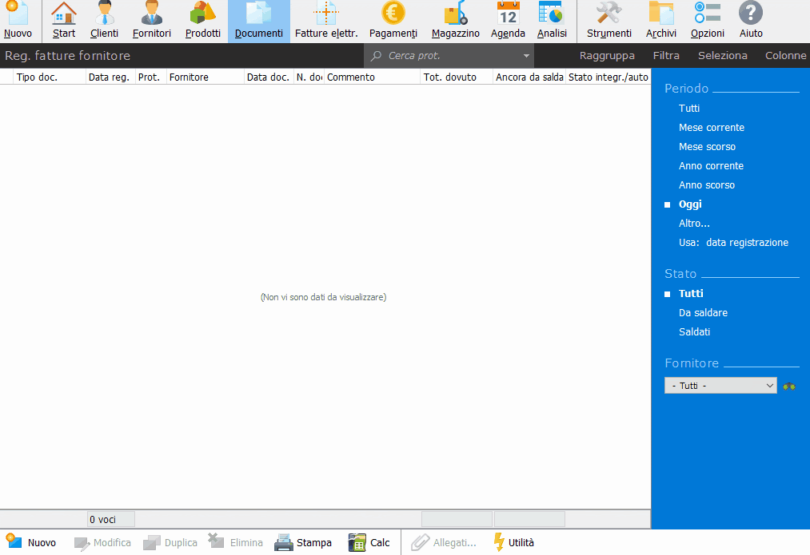Open the Strumenti tools icon
This screenshot has width=810, height=555.
[x=609, y=21]
